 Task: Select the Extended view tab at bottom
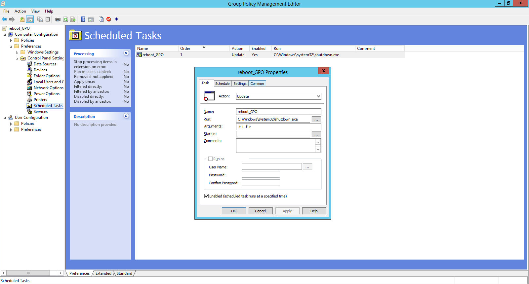tap(103, 273)
